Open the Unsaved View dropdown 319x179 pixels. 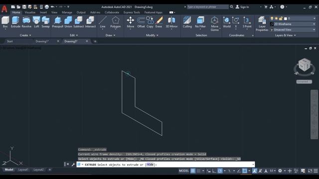point(293,30)
